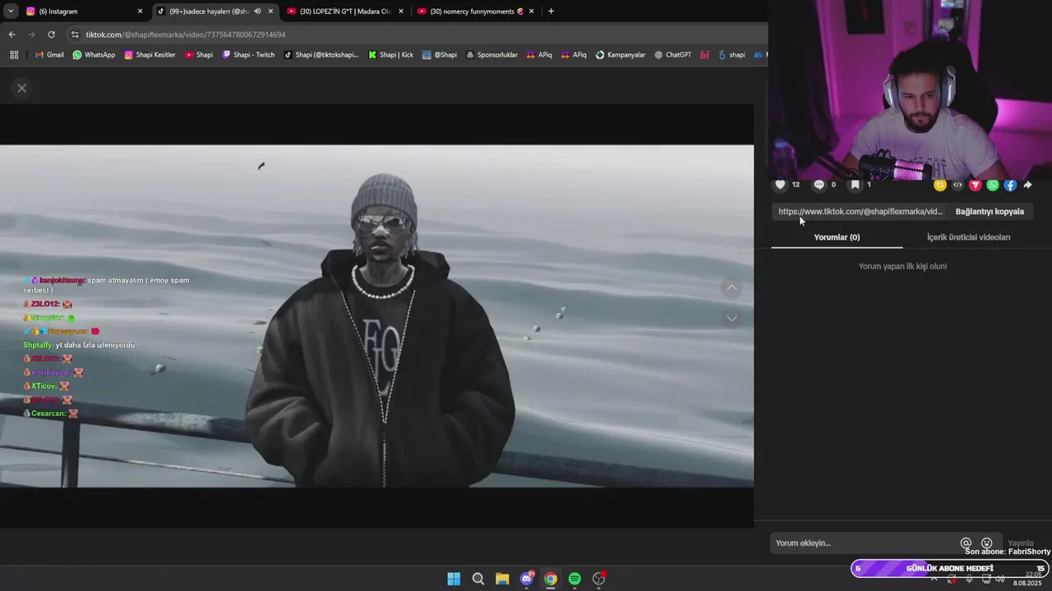
Task: Click the Yayınla post button
Action: (1020, 543)
